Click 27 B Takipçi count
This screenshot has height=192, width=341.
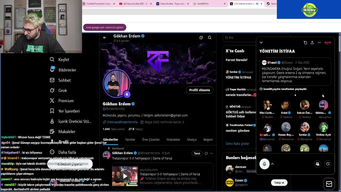pyautogui.click(x=136, y=129)
